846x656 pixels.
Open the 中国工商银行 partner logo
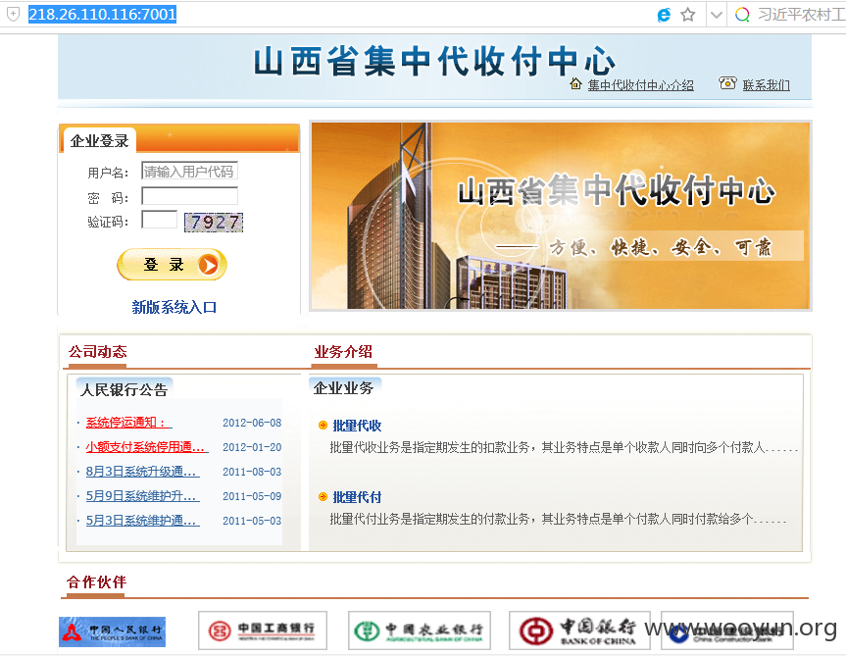(263, 631)
